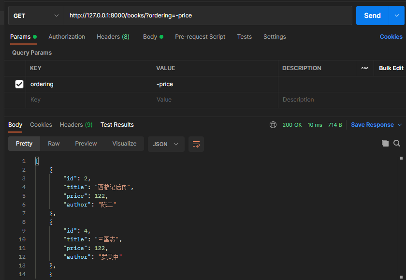The height and width of the screenshot is (280, 406).
Task: Open the Test Results tab
Action: point(117,125)
